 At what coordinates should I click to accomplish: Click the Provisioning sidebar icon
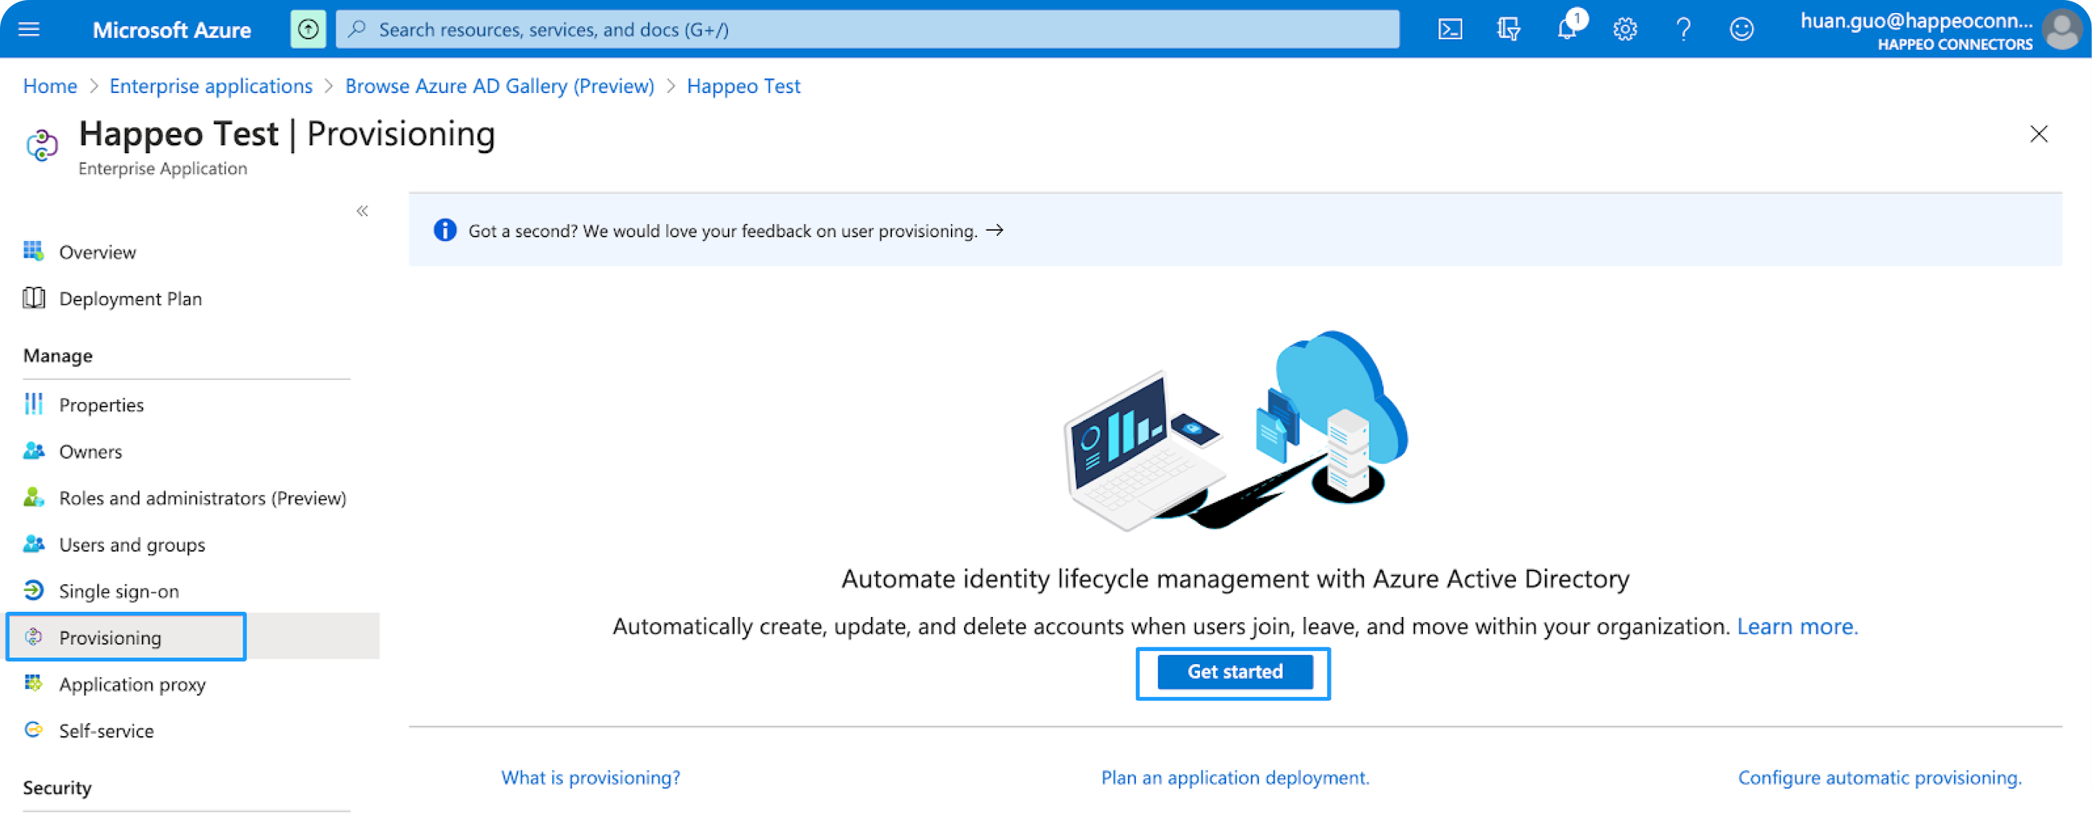tap(33, 637)
